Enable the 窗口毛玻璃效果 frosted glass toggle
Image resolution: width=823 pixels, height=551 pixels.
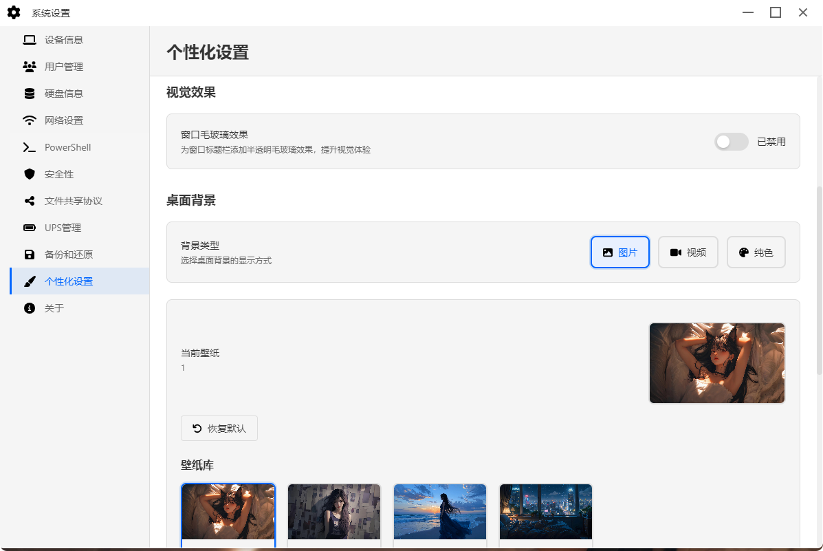tap(731, 142)
